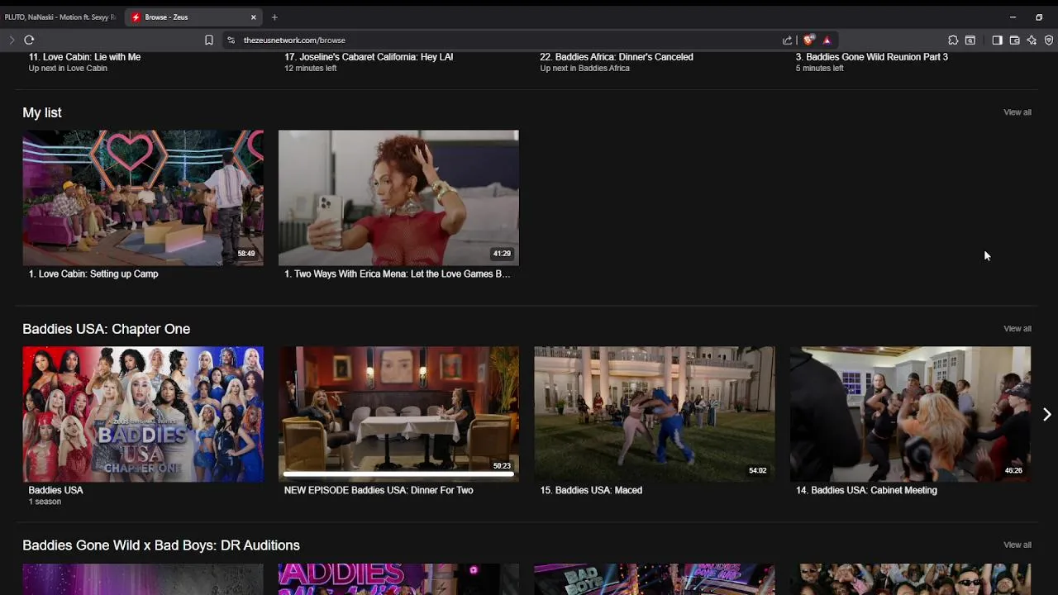Open the icon left of the sidebar toggle

pos(970,40)
